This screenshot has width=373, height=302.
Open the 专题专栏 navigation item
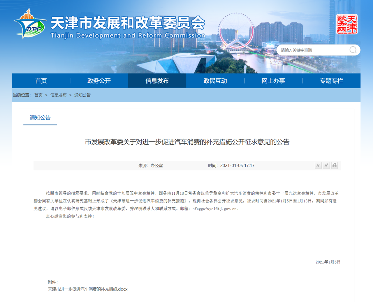[x=331, y=81]
